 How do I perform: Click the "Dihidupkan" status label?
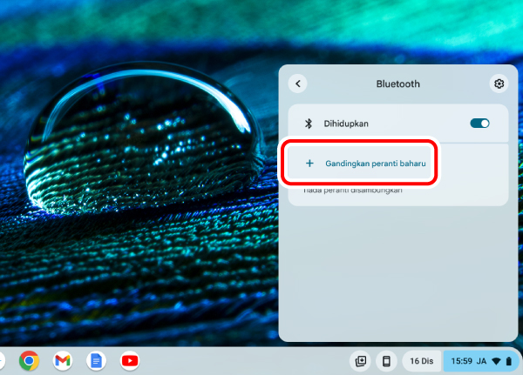[x=346, y=124]
